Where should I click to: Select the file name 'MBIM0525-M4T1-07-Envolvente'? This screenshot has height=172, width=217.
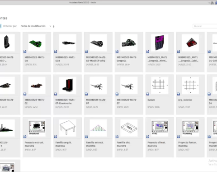[66, 101]
